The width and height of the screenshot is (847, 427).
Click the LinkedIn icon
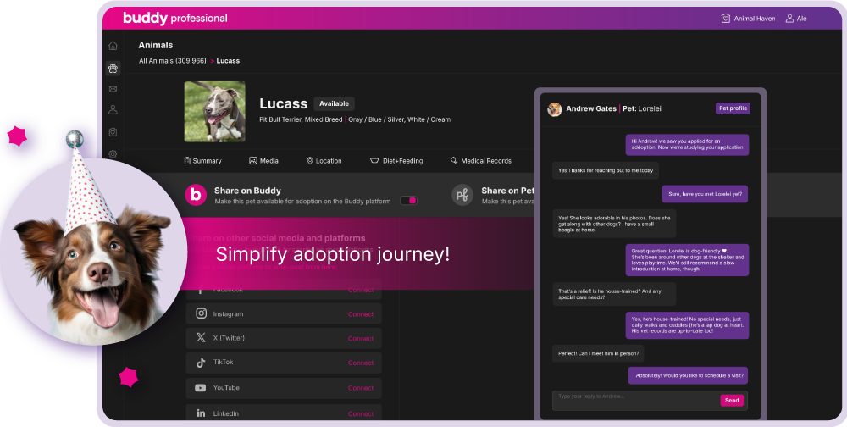tap(201, 413)
